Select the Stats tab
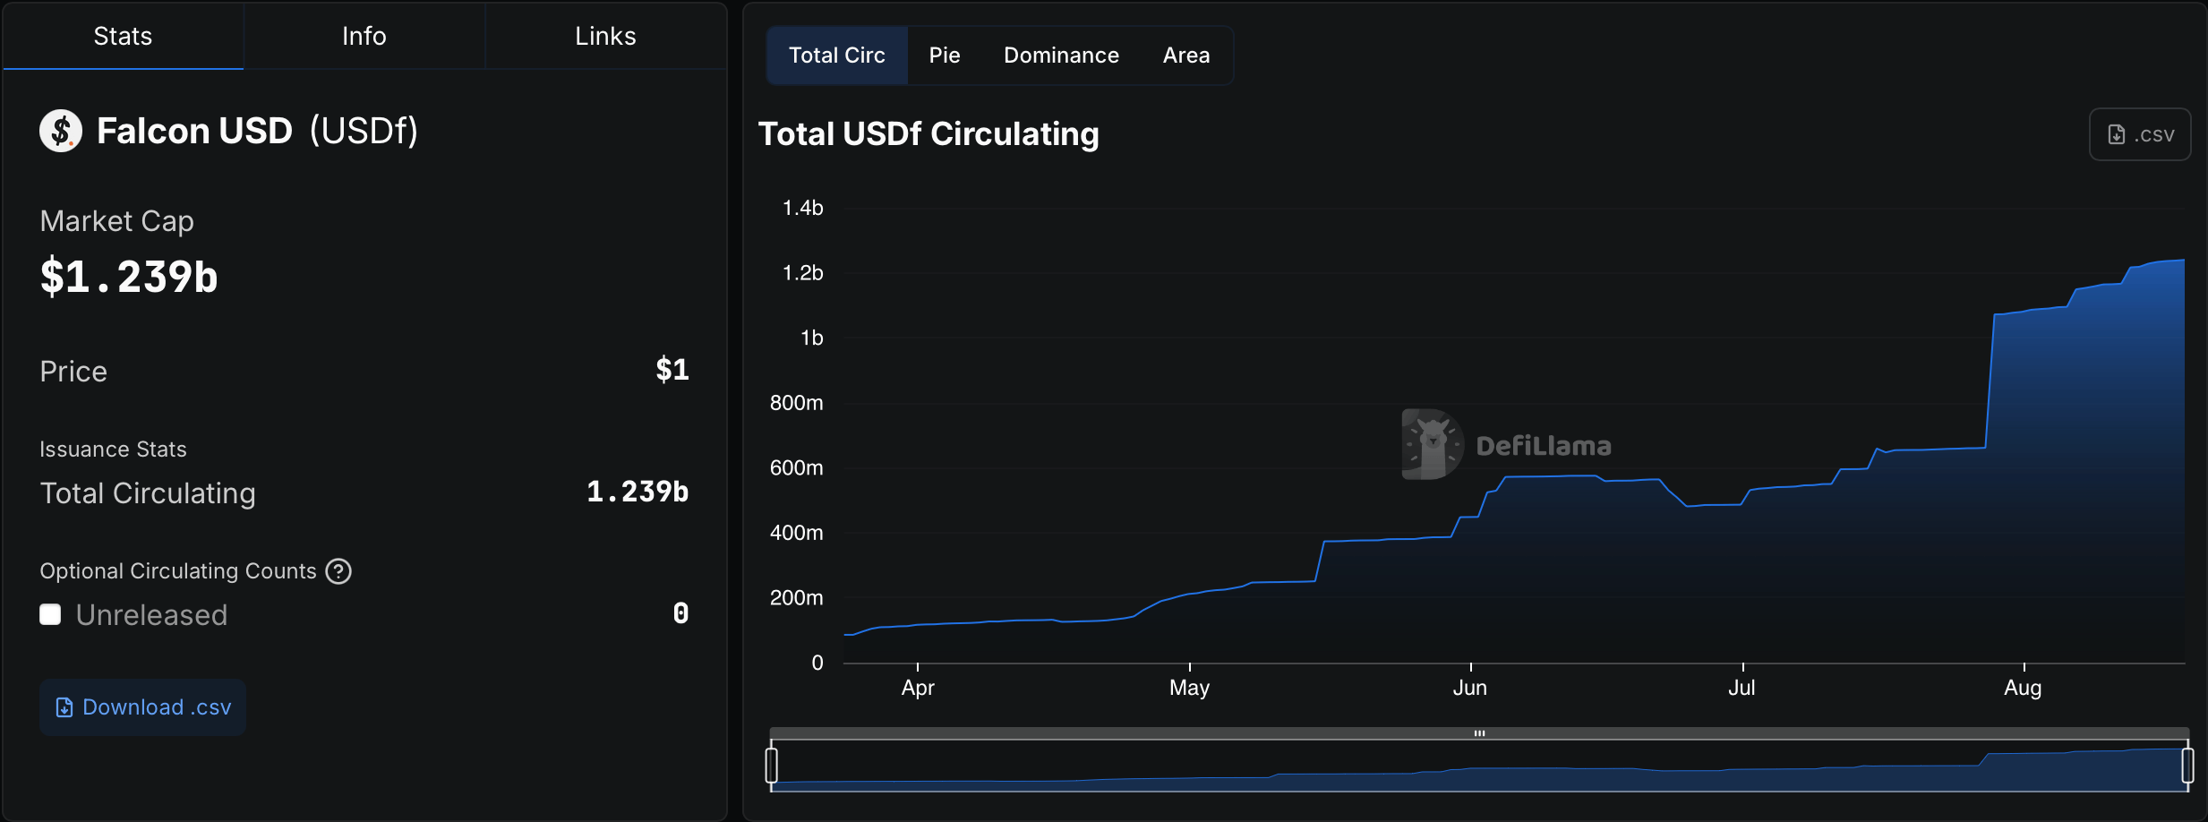This screenshot has width=2208, height=822. pos(123,36)
